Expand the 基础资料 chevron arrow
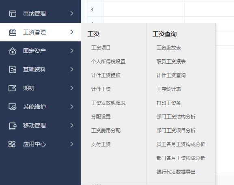Image resolution: width=234 pixels, height=185 pixels. pos(72,69)
